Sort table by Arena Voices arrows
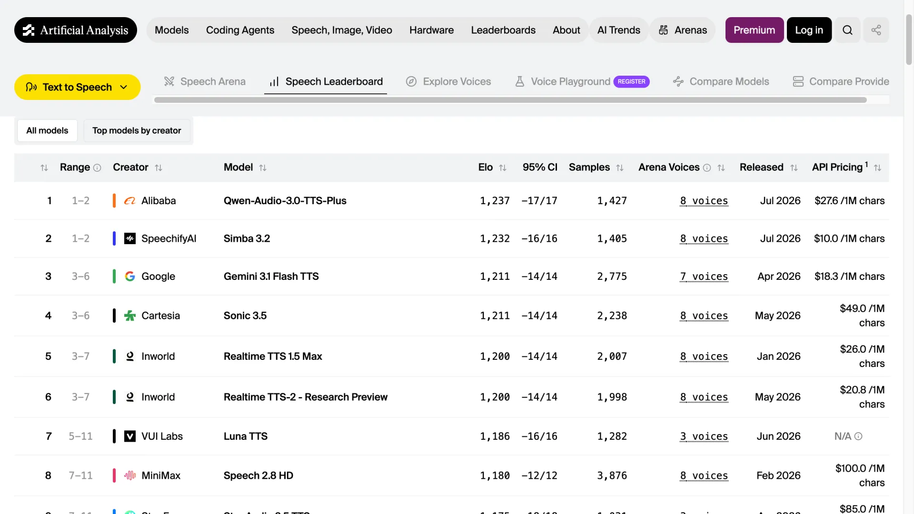The height and width of the screenshot is (514, 914). 721,168
